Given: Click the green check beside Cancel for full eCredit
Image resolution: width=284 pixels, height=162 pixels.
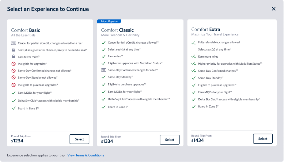Looking at the screenshot, I should pyautogui.click(x=104, y=42).
